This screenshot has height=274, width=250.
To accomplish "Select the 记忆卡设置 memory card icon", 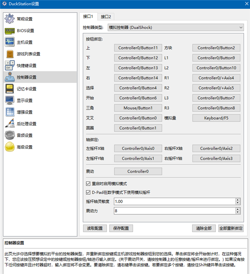I will pyautogui.click(x=10, y=89).
